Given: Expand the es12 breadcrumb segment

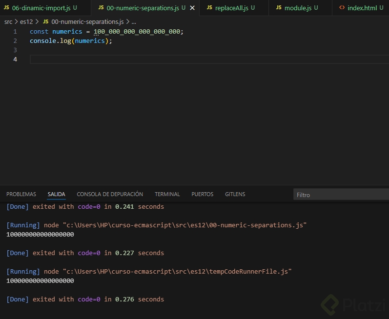Looking at the screenshot, I should tap(26, 22).
